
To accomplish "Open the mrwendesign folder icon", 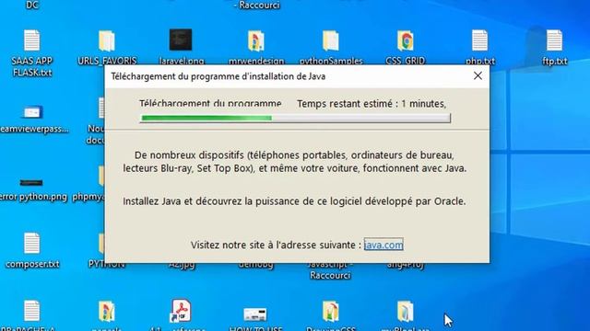I will tap(256, 40).
